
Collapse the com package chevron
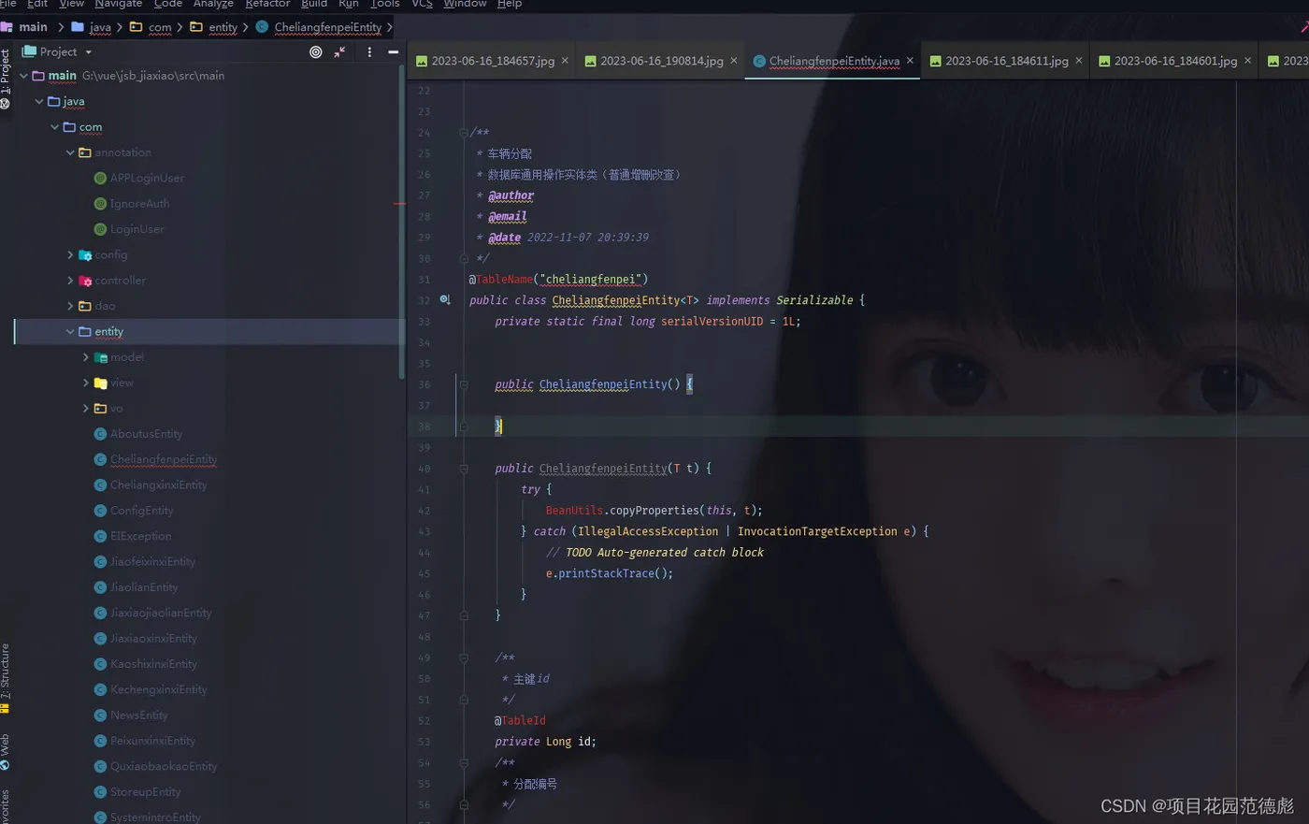[x=55, y=127]
